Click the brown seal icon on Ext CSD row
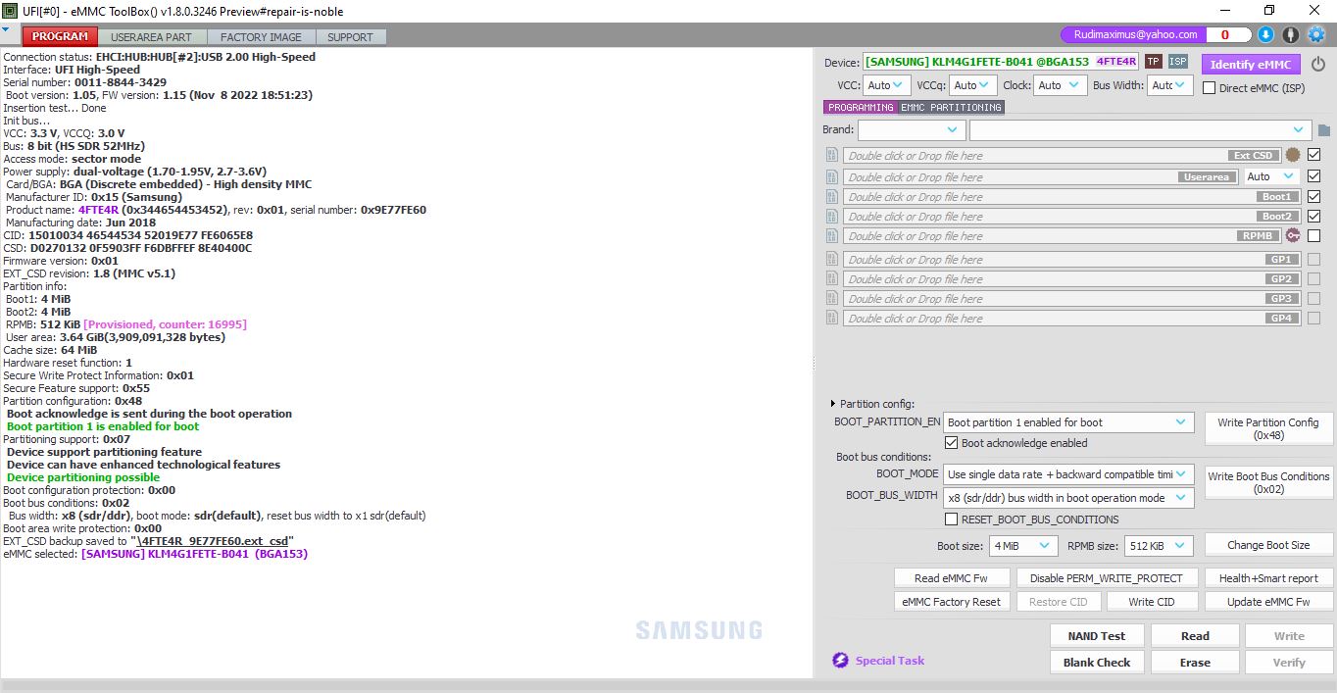 point(1293,155)
